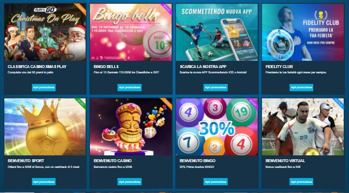The image size is (349, 193).
Task: Click Apri promozione under Benvenuto Virtual
Action: click(x=301, y=182)
